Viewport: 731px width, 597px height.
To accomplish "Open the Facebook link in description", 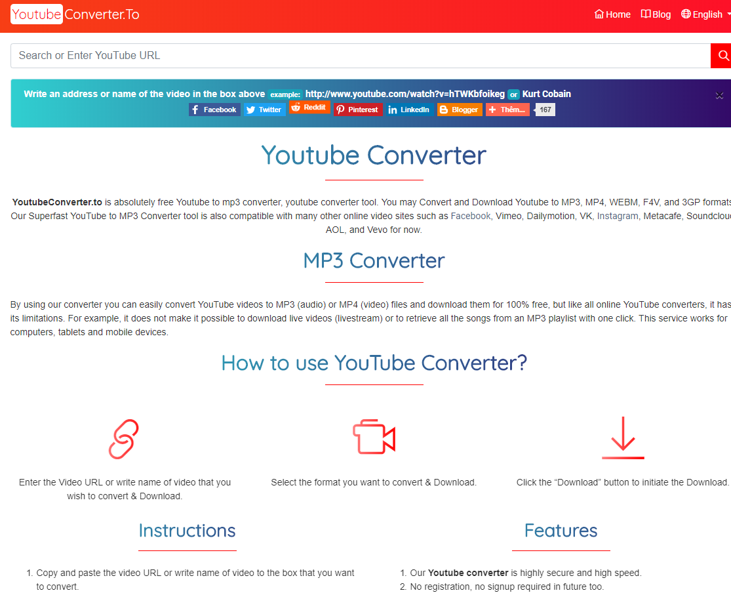I will click(x=470, y=216).
